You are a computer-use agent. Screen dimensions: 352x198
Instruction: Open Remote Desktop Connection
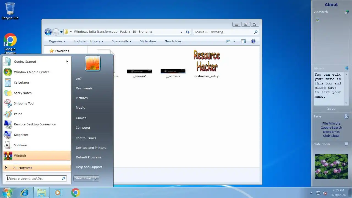pyautogui.click(x=37, y=124)
